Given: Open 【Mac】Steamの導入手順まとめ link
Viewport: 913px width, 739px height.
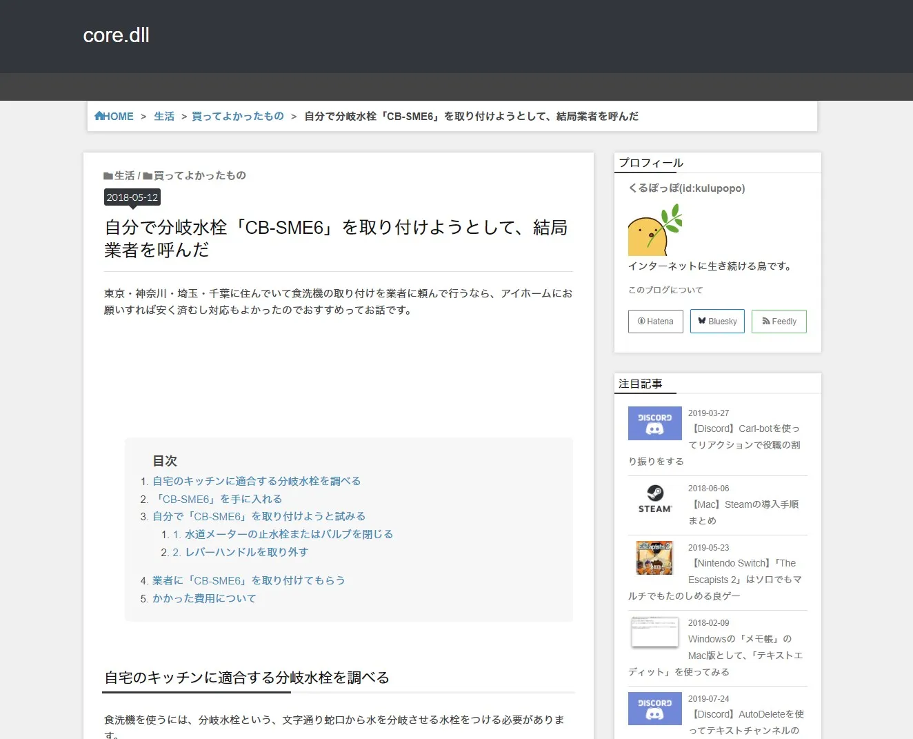Looking at the screenshot, I should coord(743,513).
